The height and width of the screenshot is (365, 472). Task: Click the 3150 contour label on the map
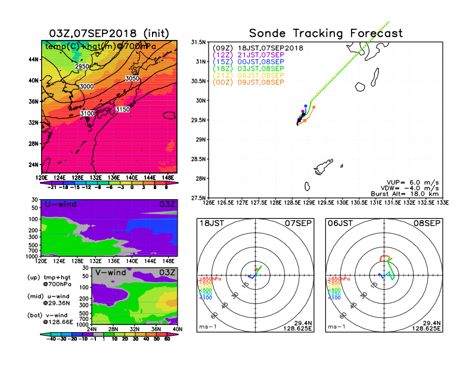pyautogui.click(x=123, y=110)
